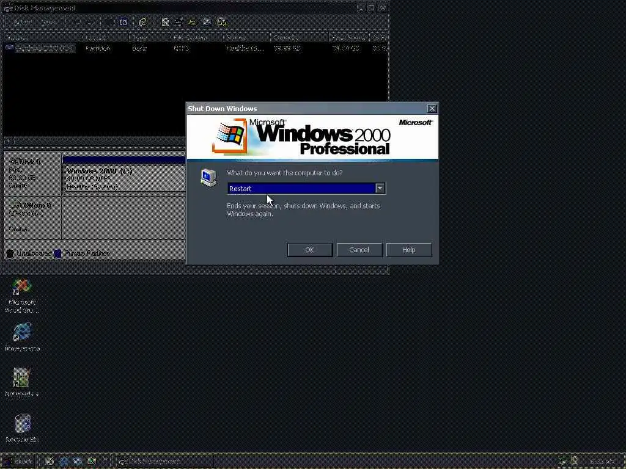Screen dimensions: 626x469
Task: Click the computer icon in shutdown dialog
Action: pos(208,178)
